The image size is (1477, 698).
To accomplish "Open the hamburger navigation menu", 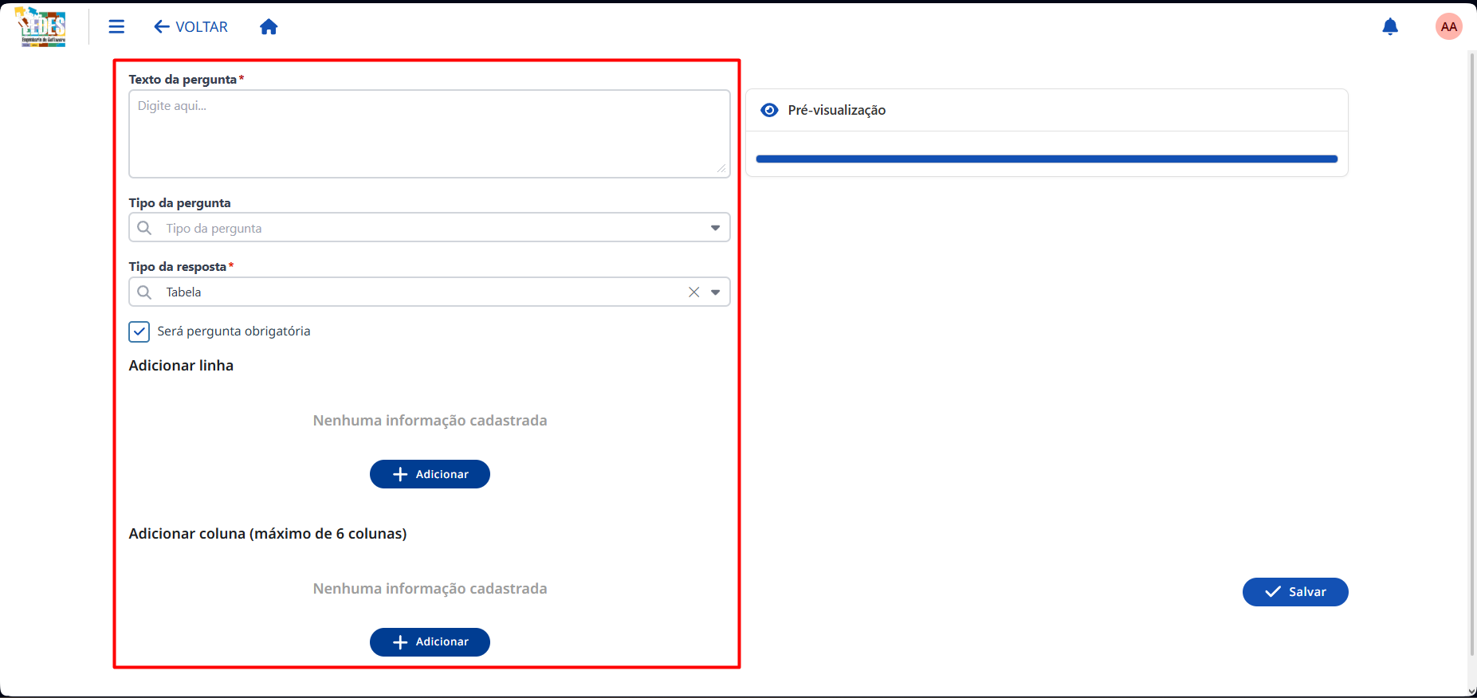I will (116, 27).
